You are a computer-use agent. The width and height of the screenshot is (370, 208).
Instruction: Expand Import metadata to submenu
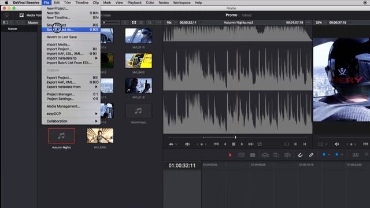point(71,58)
